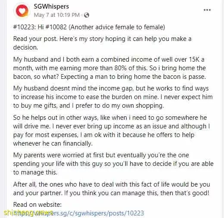Open the referenced #10082 hashtag
Viewport: 224px width, 218px height.
(56, 27)
